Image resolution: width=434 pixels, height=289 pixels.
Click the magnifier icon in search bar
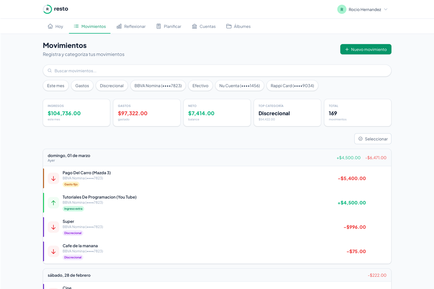[50, 71]
